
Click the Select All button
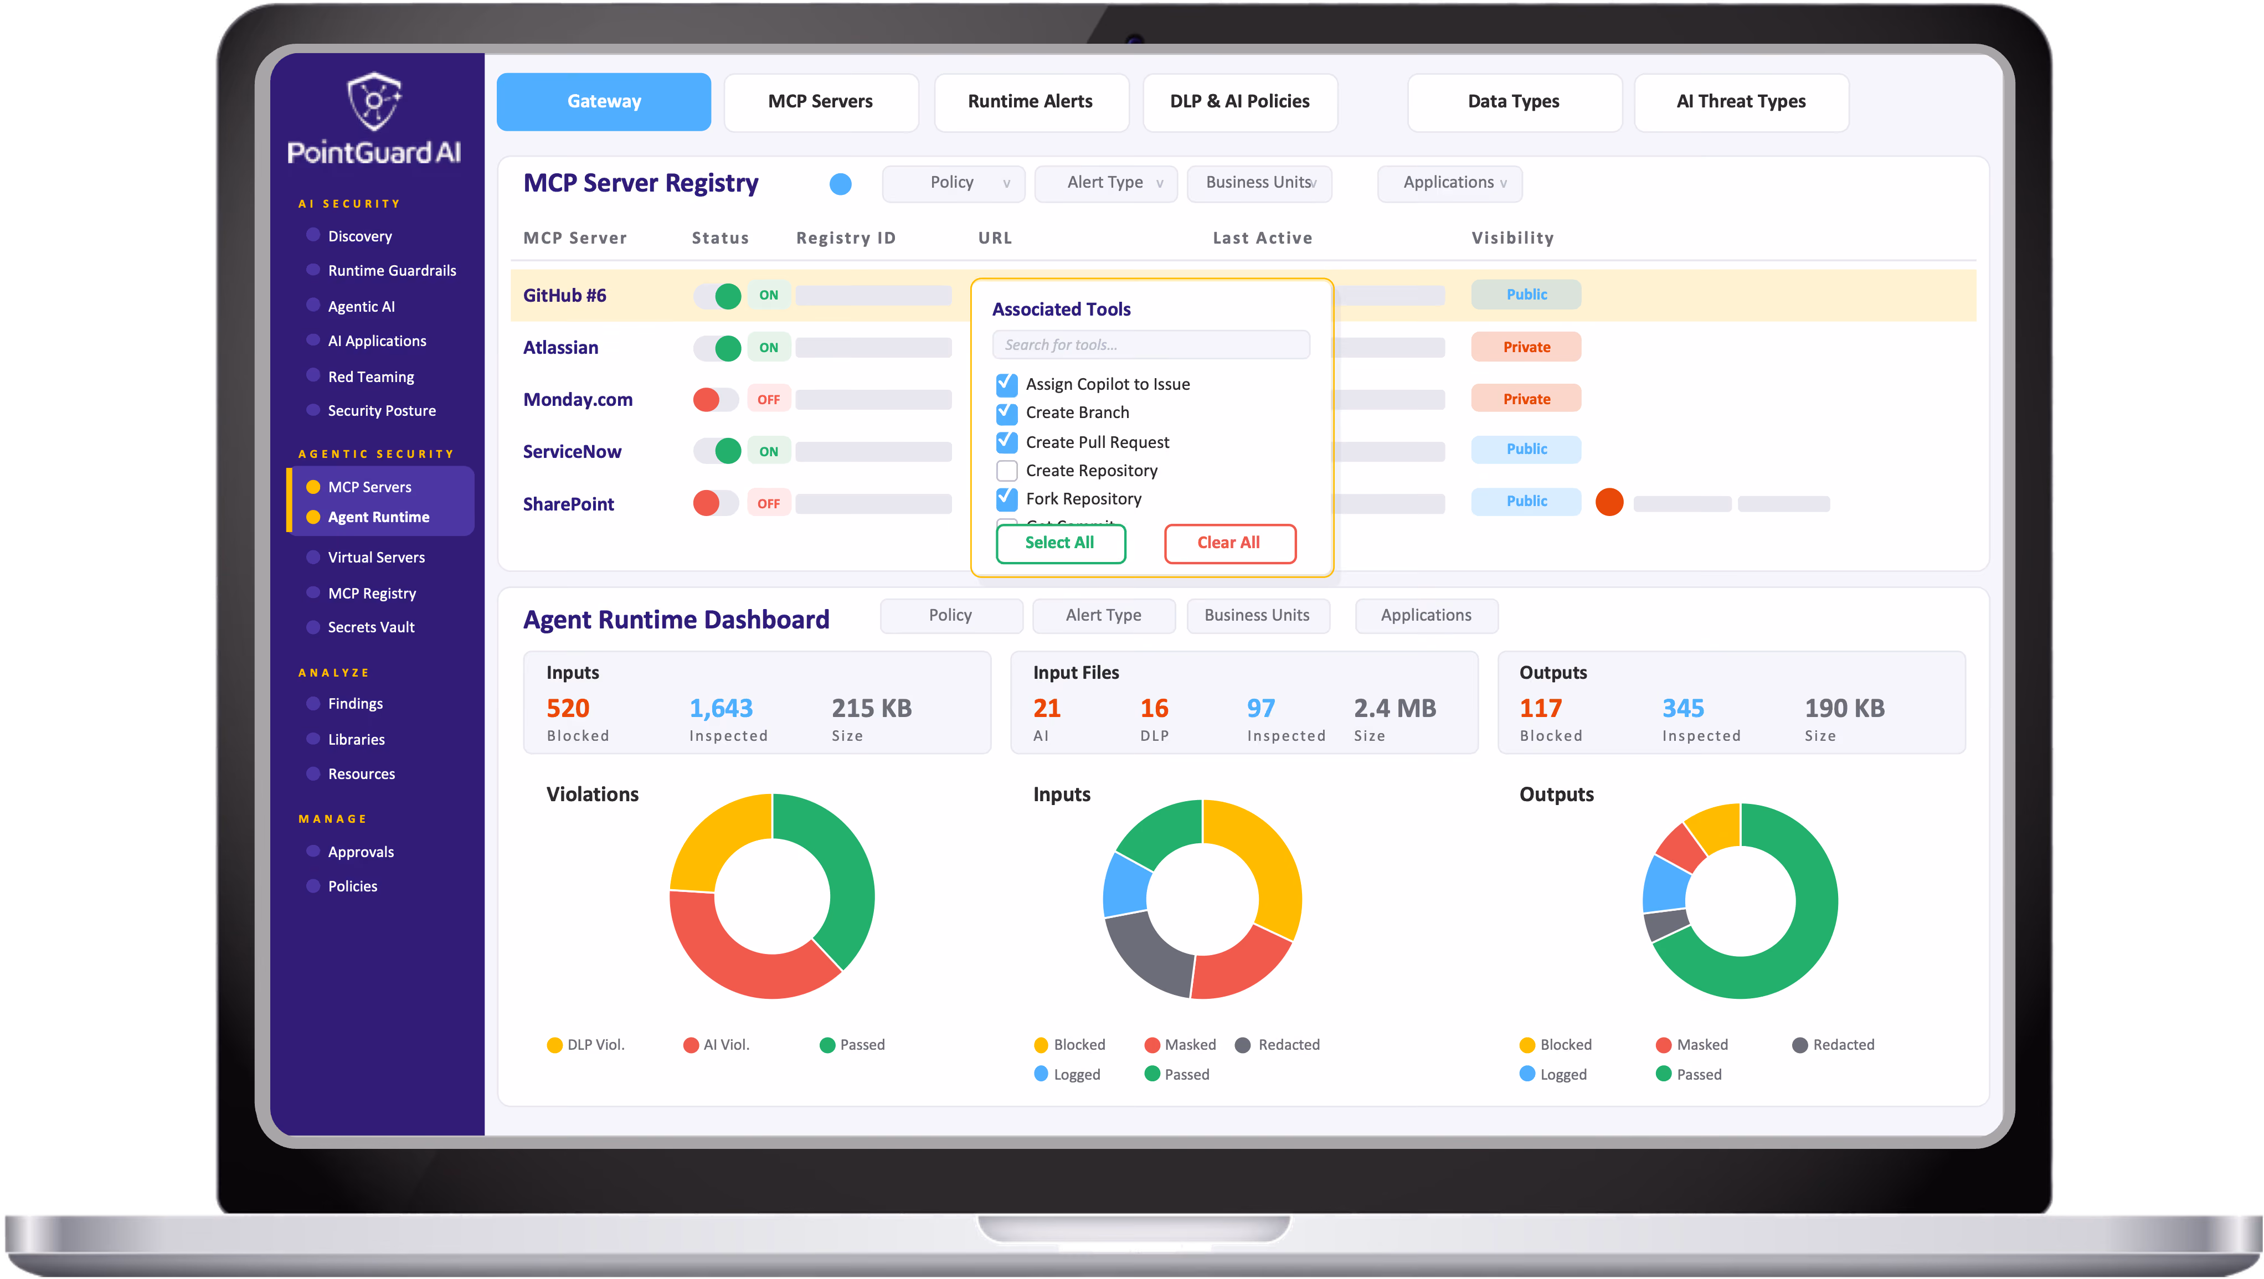(1061, 543)
